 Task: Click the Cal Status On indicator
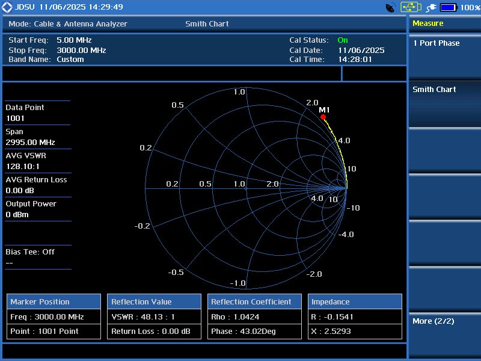click(343, 40)
